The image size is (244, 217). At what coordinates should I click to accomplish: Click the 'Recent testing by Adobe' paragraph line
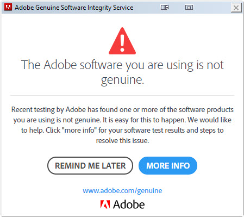point(122,110)
